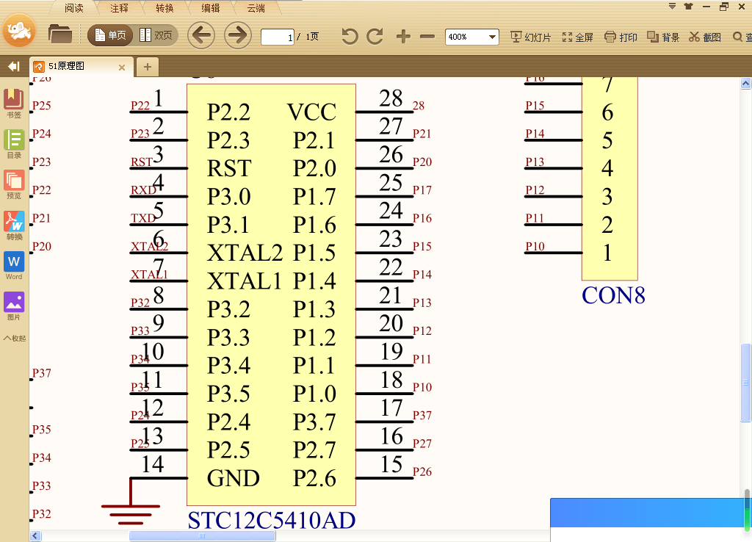The width and height of the screenshot is (752, 542).
Task: Click the P10 net label on CON8
Action: (535, 246)
